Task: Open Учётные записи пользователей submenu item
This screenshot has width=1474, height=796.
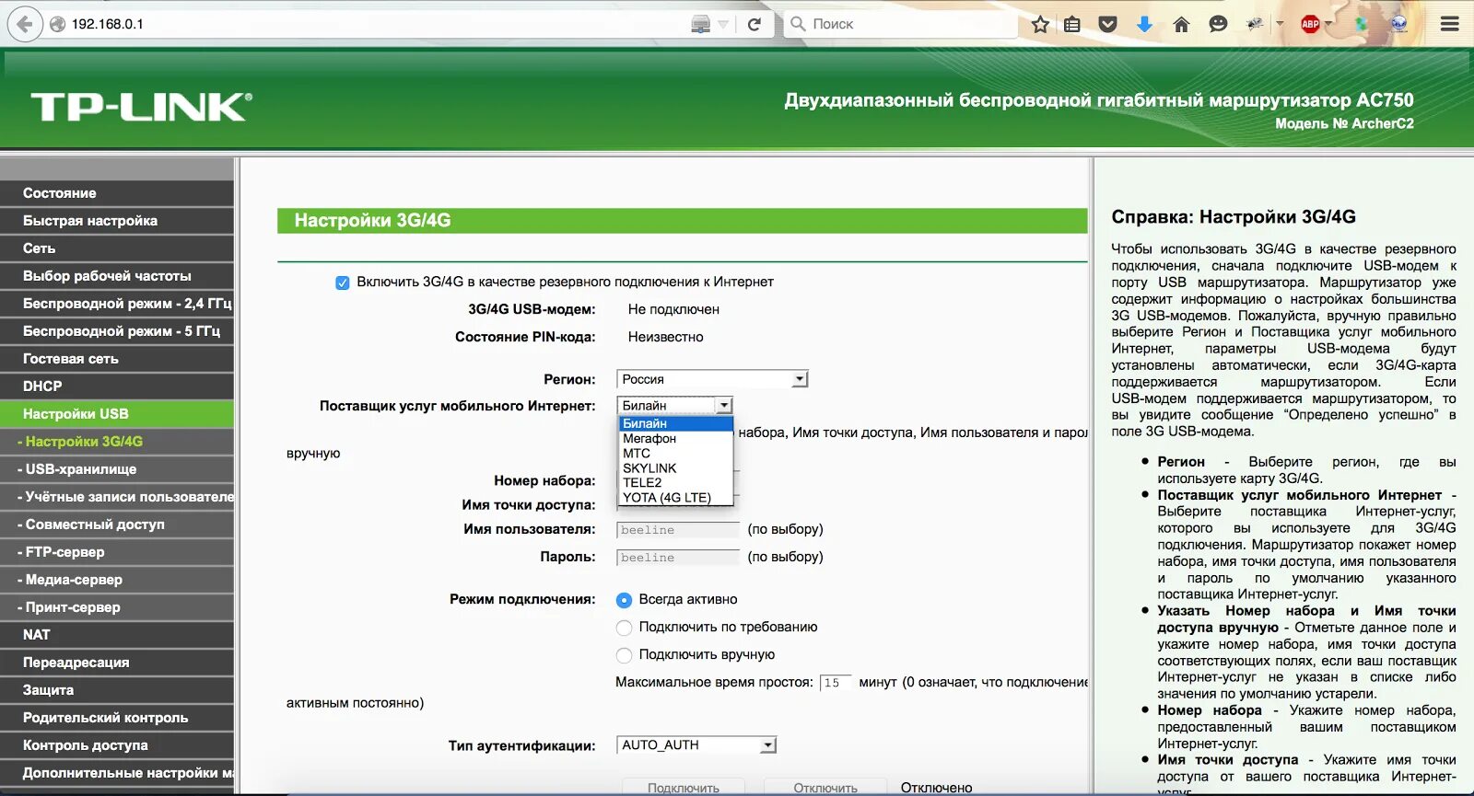Action: click(x=117, y=497)
